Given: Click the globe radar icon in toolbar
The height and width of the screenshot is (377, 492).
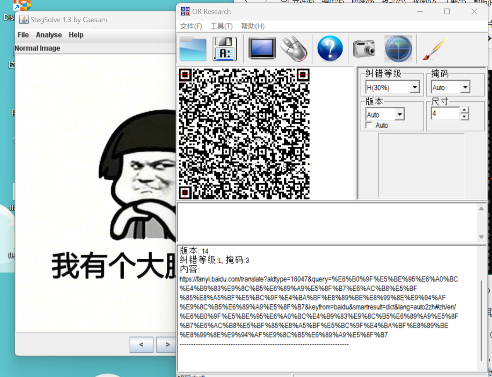Looking at the screenshot, I should pyautogui.click(x=398, y=49).
